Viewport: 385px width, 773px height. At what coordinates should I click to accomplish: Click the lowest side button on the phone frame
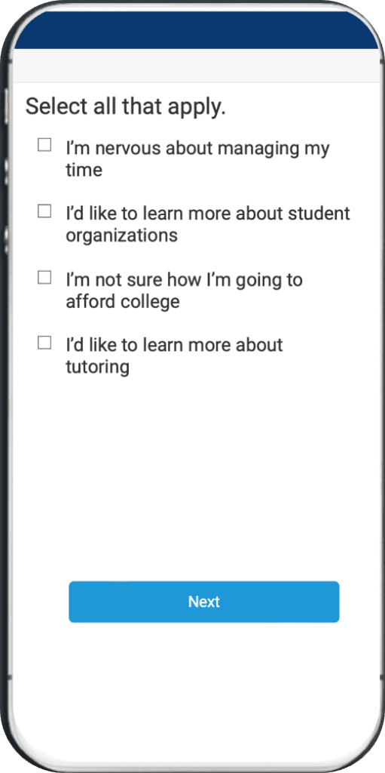point(6,240)
